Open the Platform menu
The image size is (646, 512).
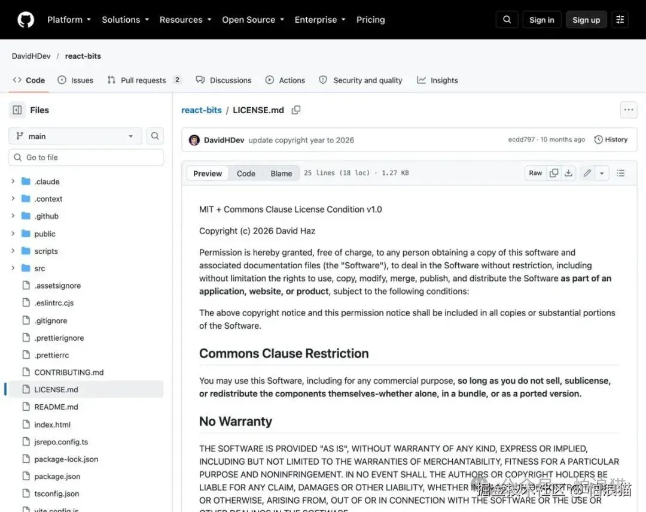pos(69,19)
